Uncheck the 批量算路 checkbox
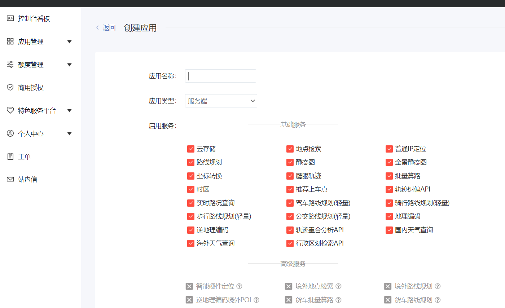The image size is (505, 308). click(x=389, y=176)
